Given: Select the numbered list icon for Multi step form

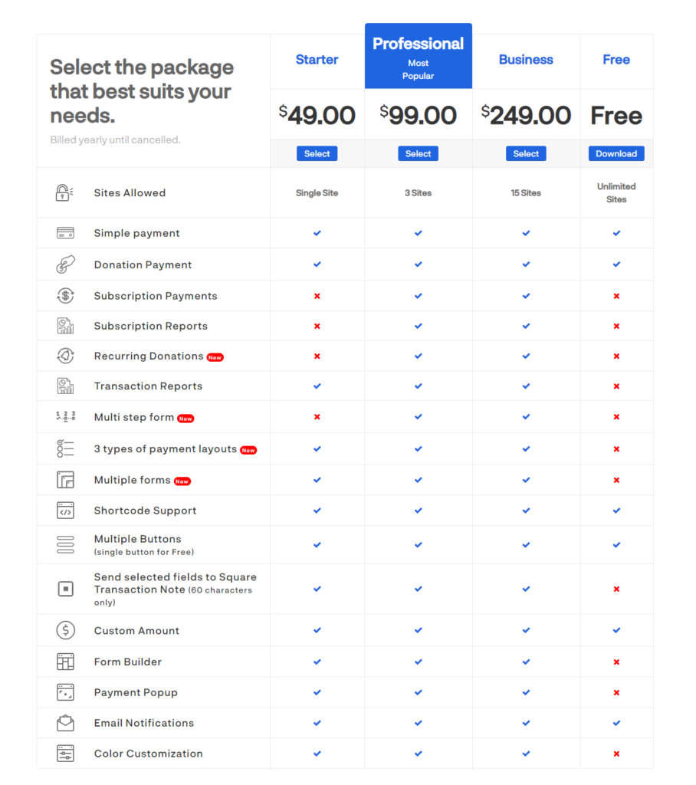Looking at the screenshot, I should click(x=65, y=417).
